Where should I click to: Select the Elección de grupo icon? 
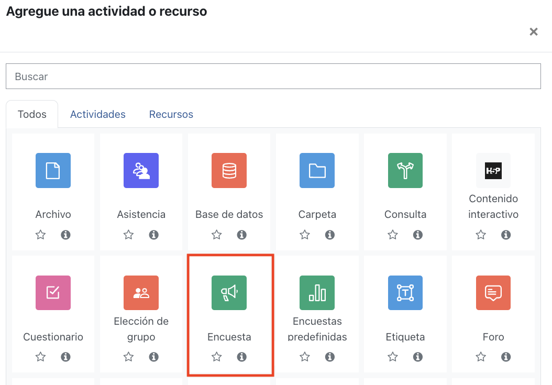[x=141, y=293]
